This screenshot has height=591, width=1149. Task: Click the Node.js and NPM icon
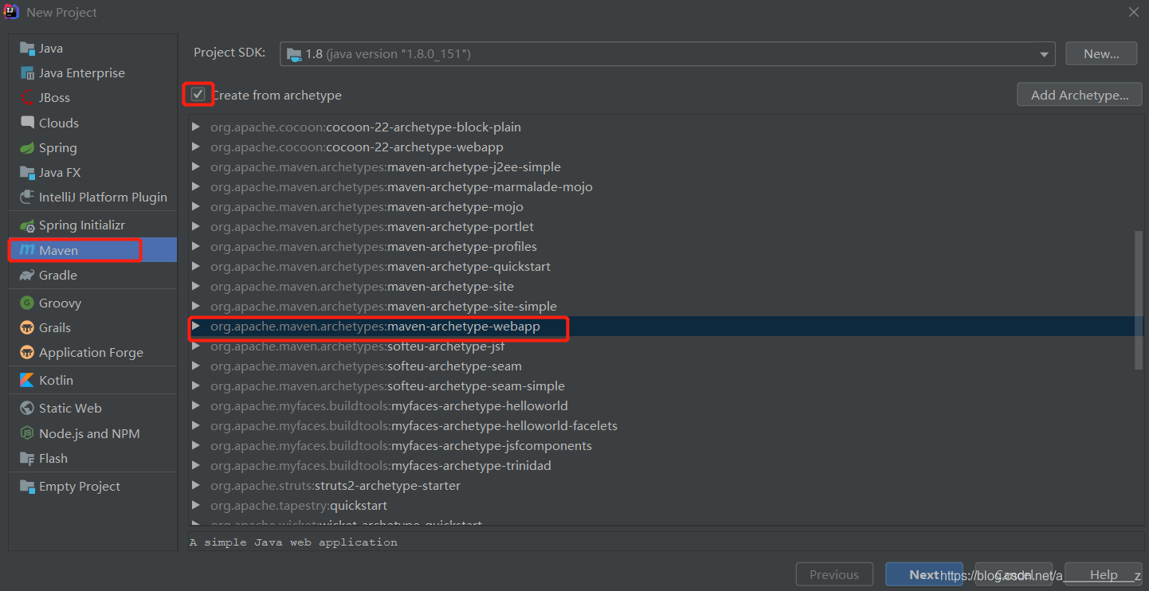(x=27, y=433)
